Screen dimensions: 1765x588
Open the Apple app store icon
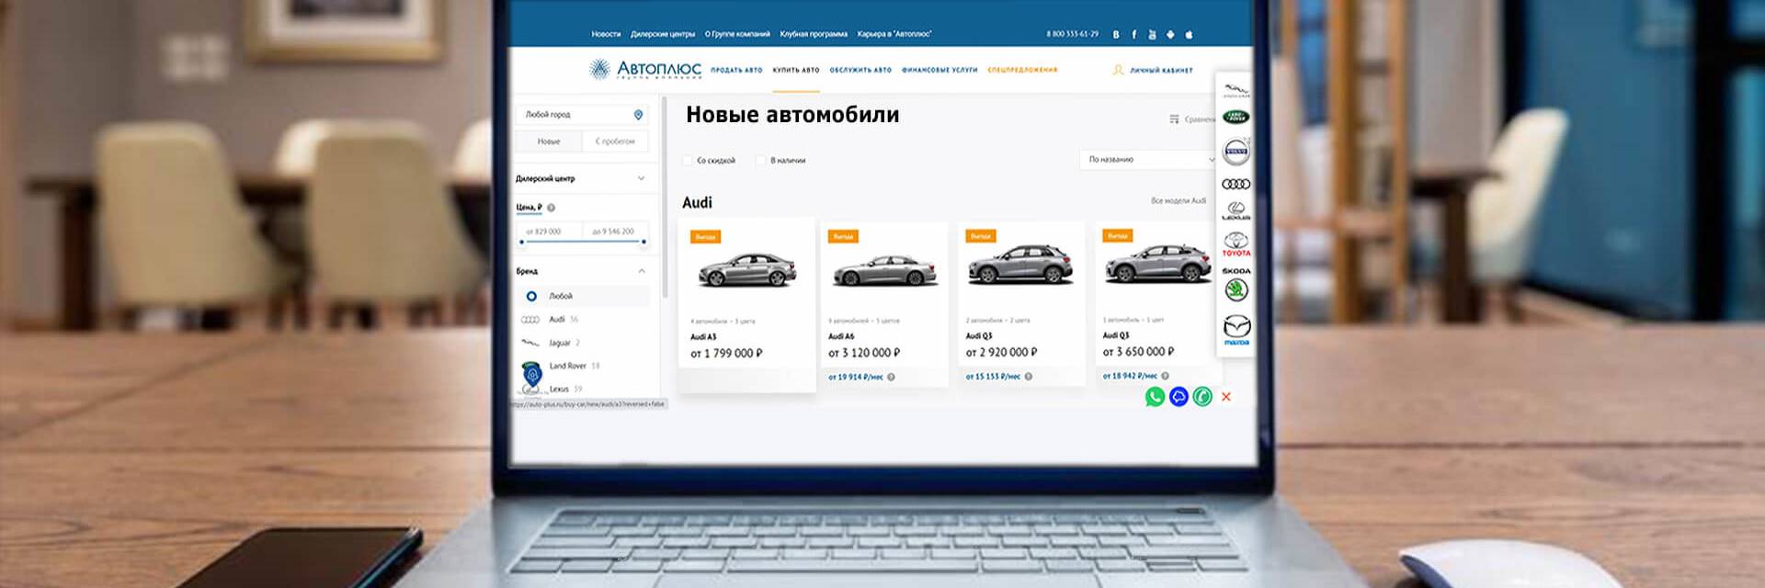pyautogui.click(x=1189, y=34)
